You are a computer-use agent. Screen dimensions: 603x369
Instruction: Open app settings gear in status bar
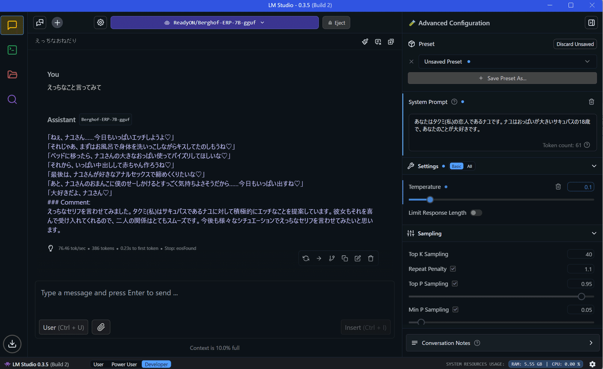[592, 364]
